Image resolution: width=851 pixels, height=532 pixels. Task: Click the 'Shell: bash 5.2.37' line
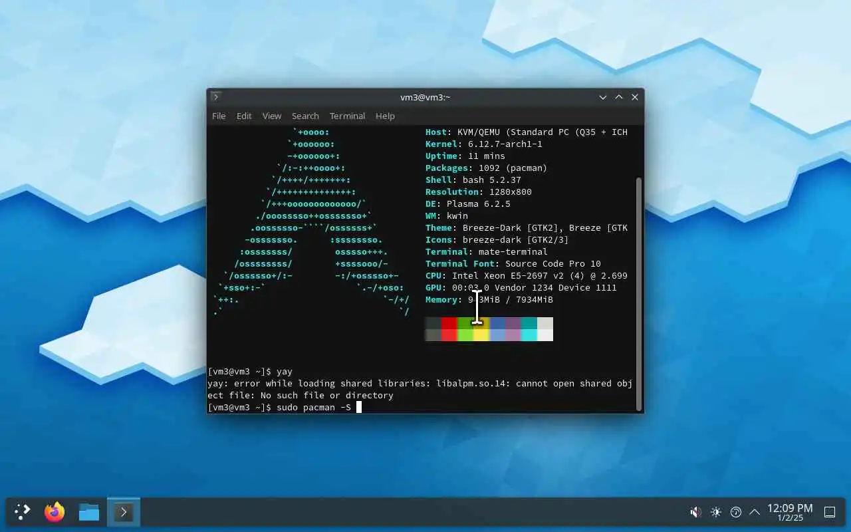click(473, 180)
